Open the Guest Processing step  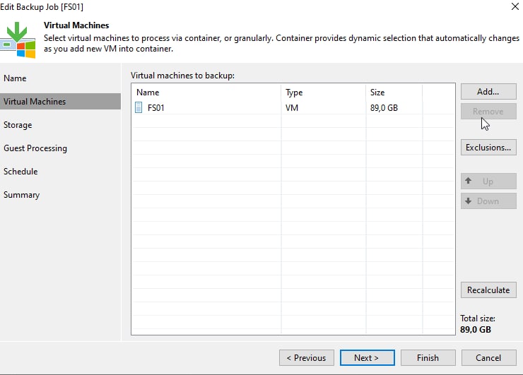(35, 148)
